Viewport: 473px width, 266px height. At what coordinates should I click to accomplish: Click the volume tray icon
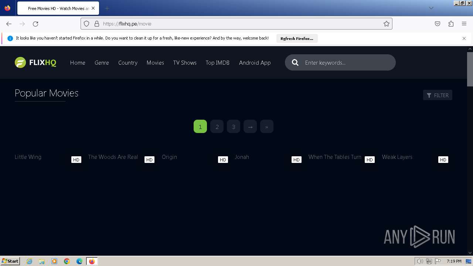pos(420,261)
